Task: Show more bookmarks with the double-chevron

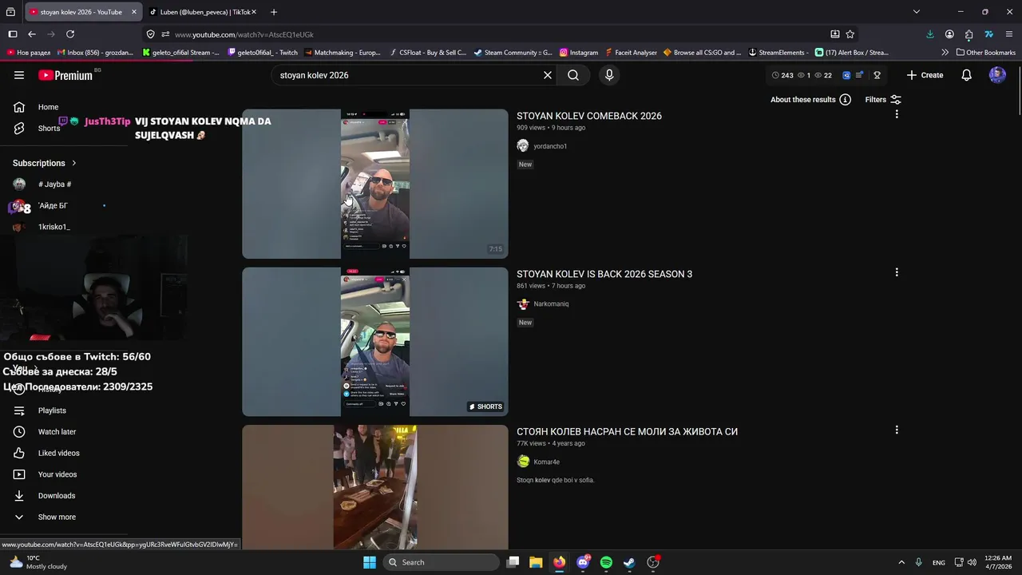Action: 945,53
